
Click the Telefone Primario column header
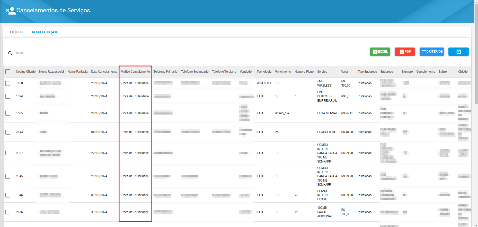(x=165, y=72)
